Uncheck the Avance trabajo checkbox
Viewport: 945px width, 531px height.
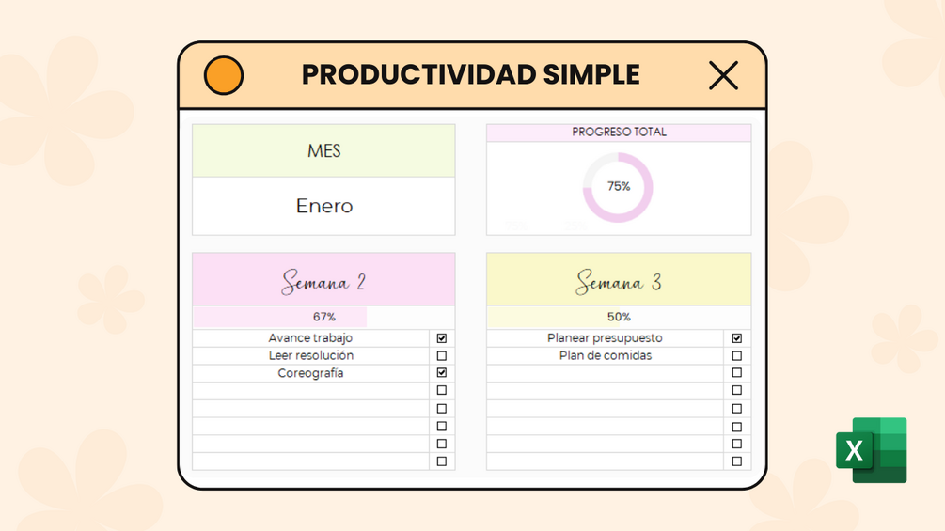point(442,338)
